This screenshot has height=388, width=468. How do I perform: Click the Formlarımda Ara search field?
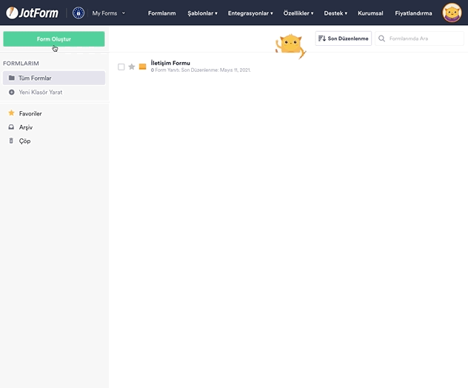(419, 39)
